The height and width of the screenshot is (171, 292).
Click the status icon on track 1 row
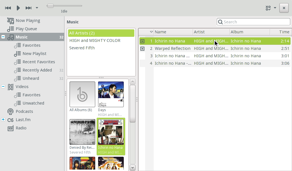142,41
